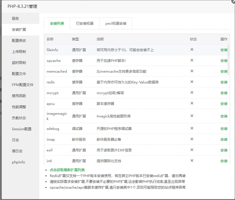The image size is (235, 200).
Task: Install the memcached extension
Action: (x=224, y=72)
